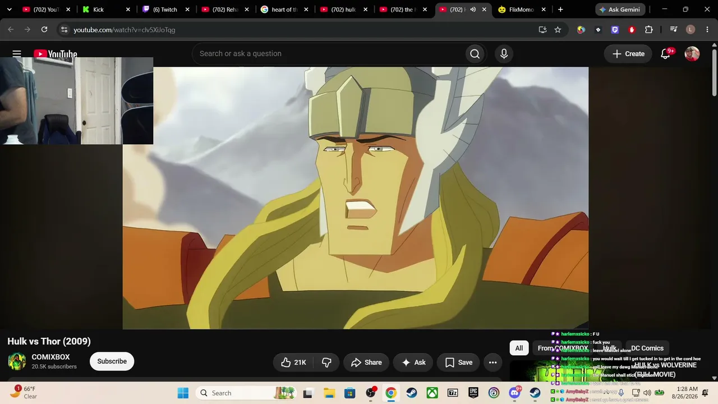718x404 pixels.
Task: Open more actions ellipsis under video
Action: 493,362
